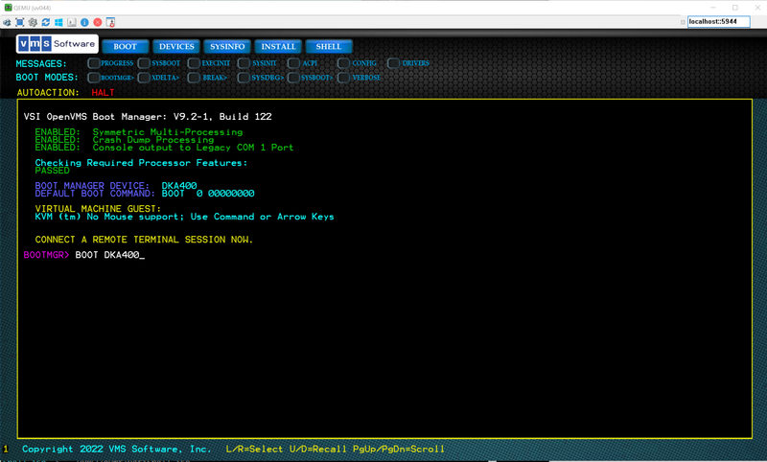Click 'Console output to Legacy COM 1 Port'
This screenshot has width=767, height=462.
[x=193, y=148]
